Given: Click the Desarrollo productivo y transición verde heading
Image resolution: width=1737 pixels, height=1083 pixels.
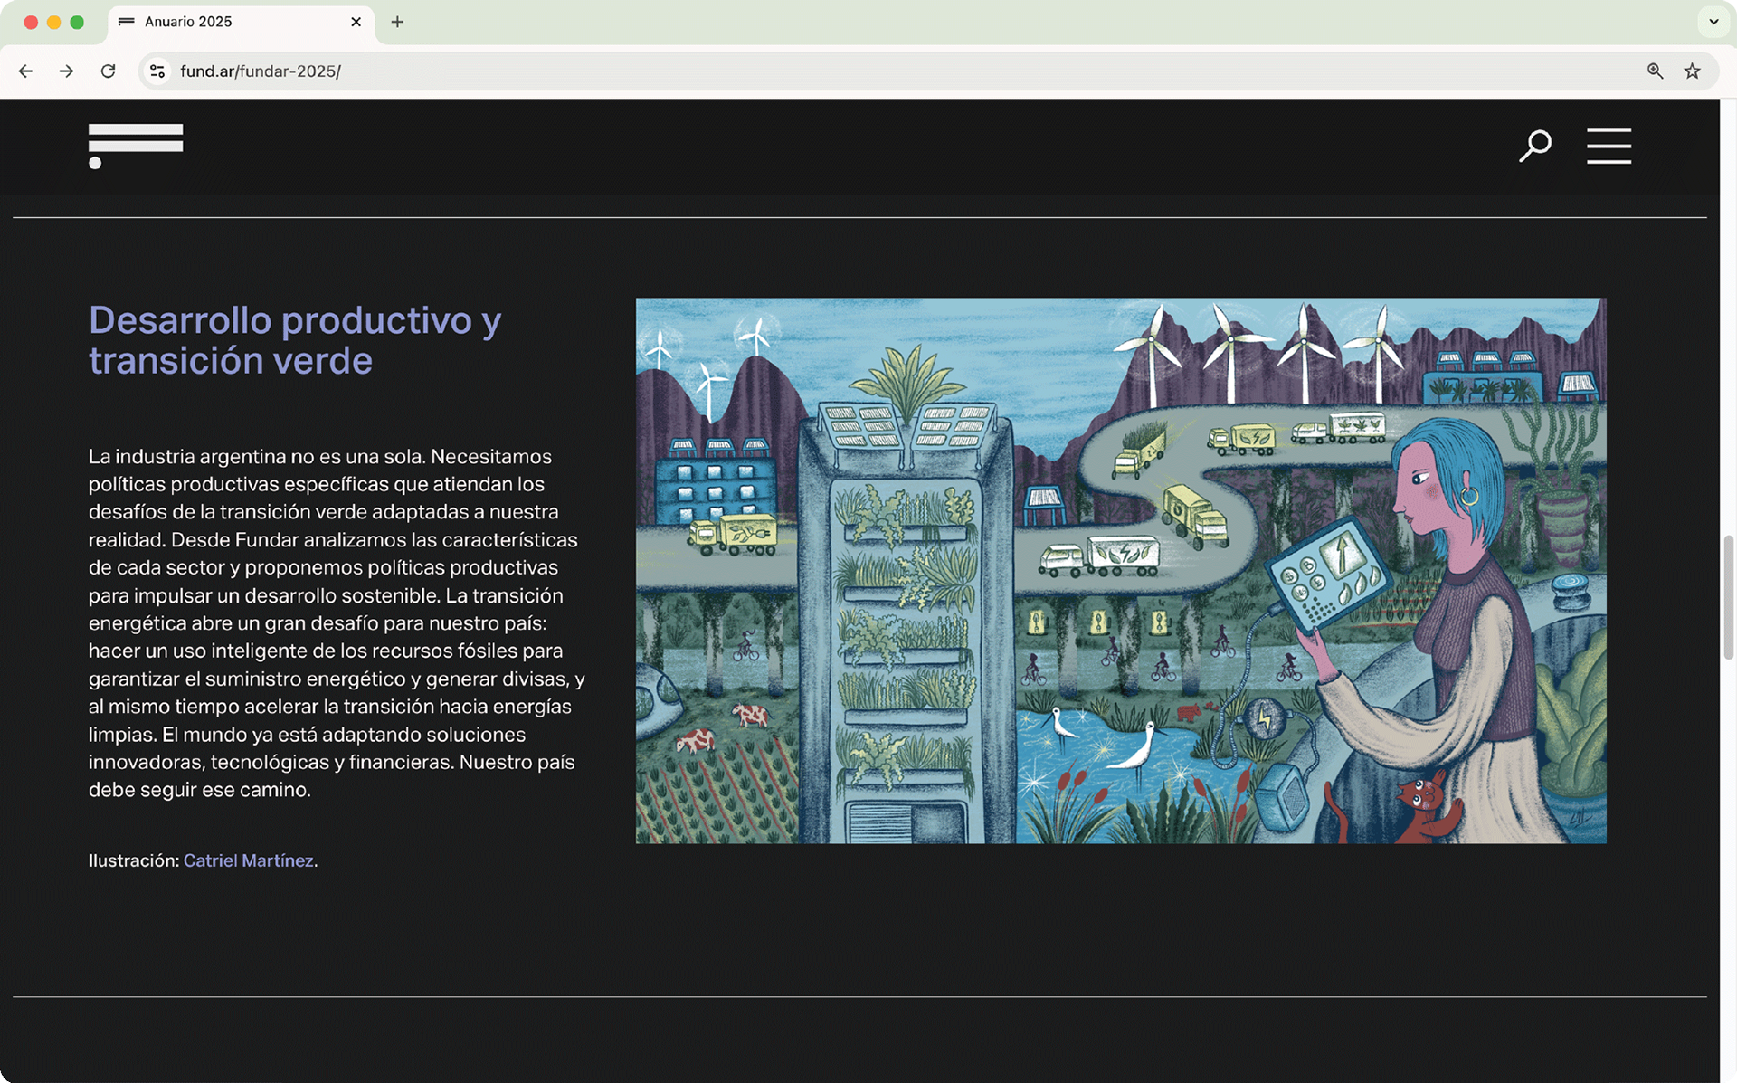Looking at the screenshot, I should 295,340.
